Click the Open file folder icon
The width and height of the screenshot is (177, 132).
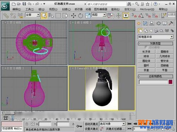(x=19, y=4)
